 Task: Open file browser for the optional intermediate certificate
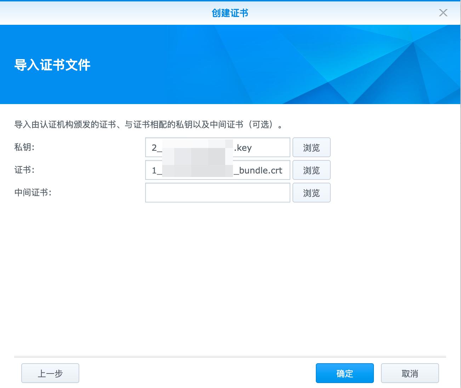click(x=311, y=193)
